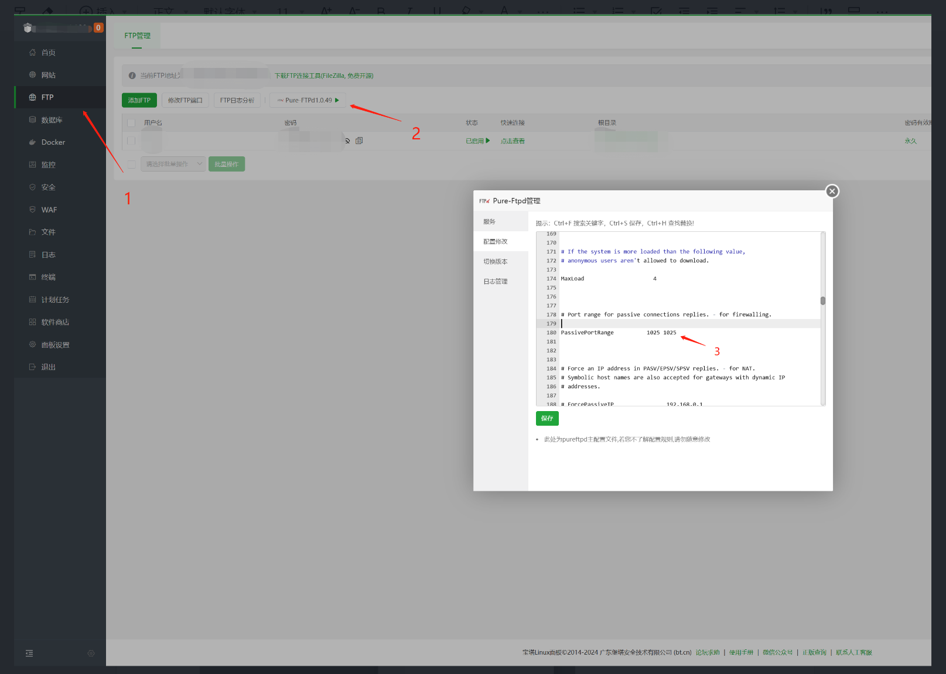Open Docker from the sidebar

click(53, 142)
